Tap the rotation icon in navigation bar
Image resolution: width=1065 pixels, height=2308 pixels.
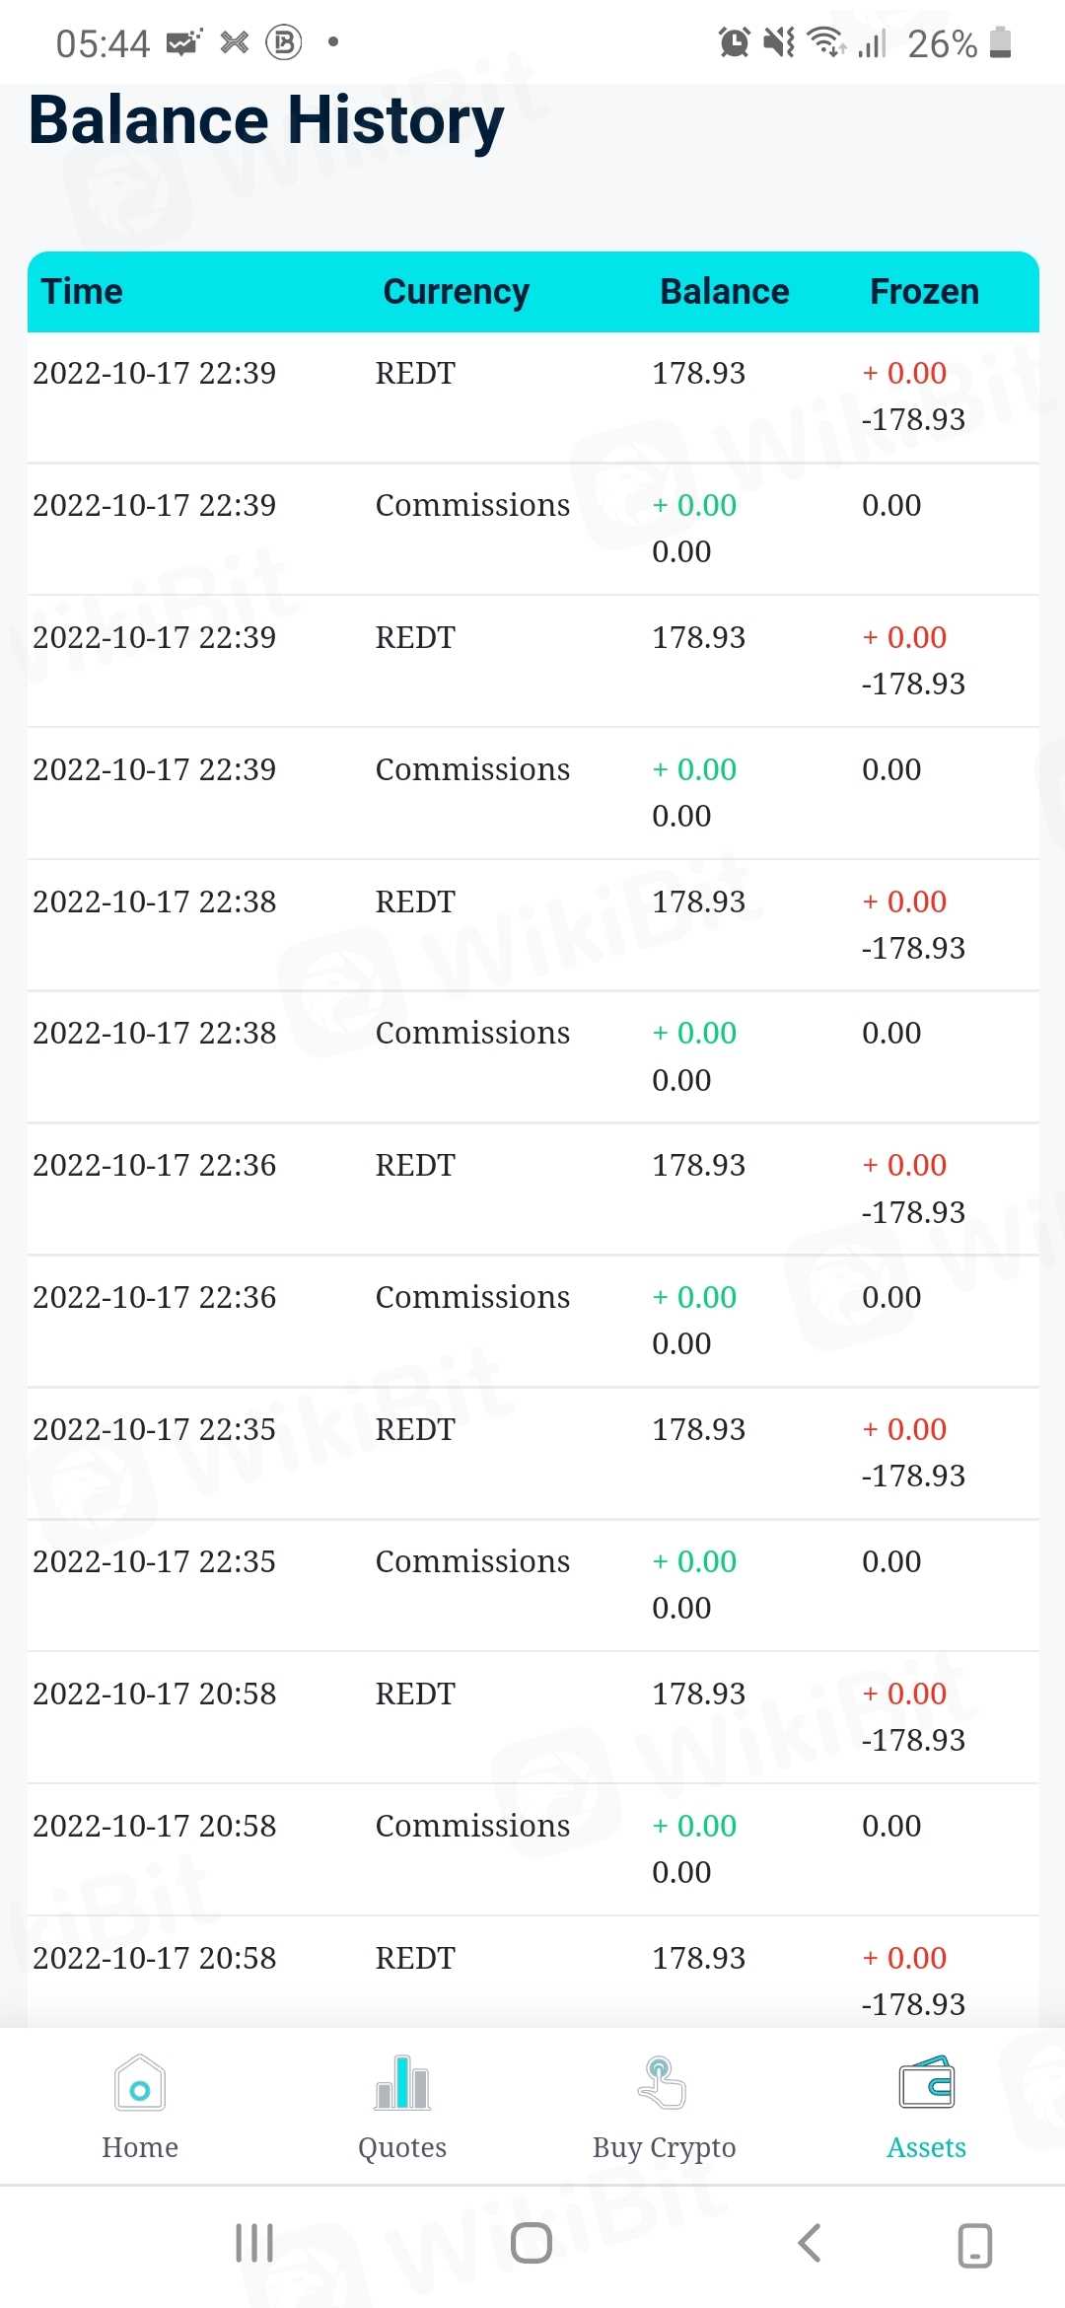[x=974, y=2245]
